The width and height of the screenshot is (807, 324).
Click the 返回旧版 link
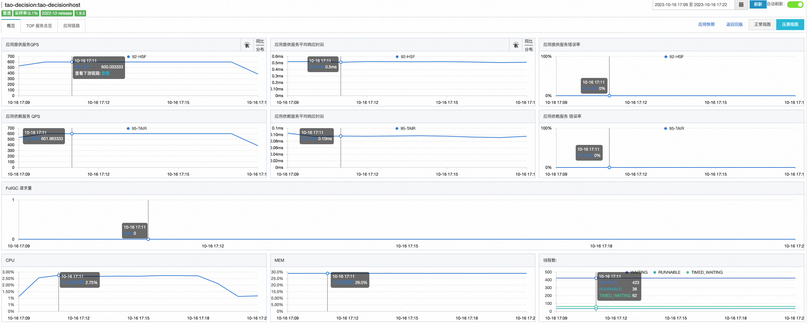click(734, 25)
